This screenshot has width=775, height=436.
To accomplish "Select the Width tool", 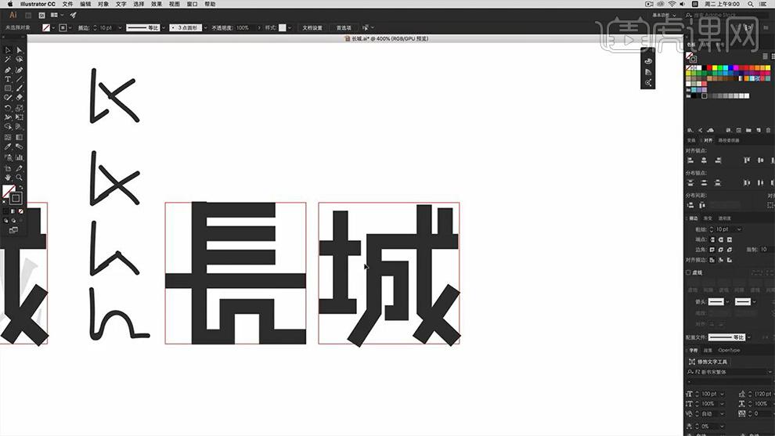I will coord(8,117).
